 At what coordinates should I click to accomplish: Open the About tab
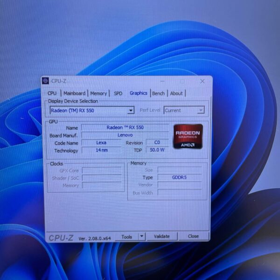click(176, 93)
